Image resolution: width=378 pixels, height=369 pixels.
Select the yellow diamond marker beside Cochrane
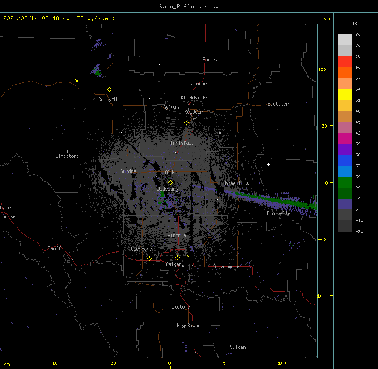point(149,259)
